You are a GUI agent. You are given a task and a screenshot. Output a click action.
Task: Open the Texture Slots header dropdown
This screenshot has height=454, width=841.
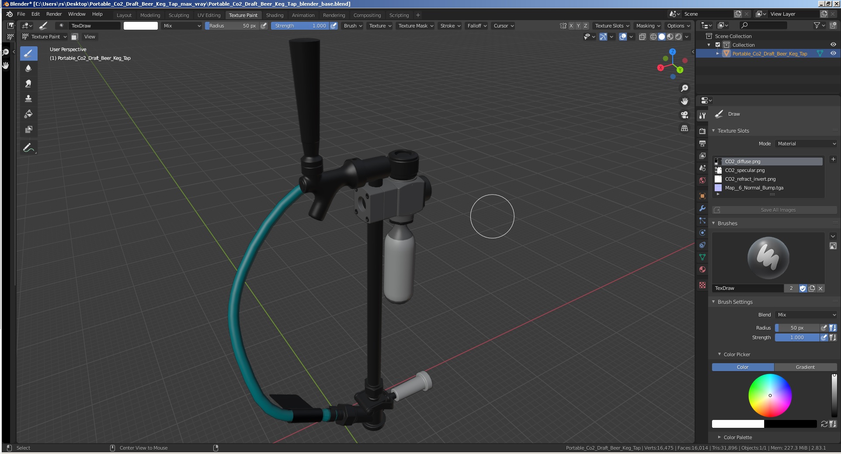[x=612, y=26]
